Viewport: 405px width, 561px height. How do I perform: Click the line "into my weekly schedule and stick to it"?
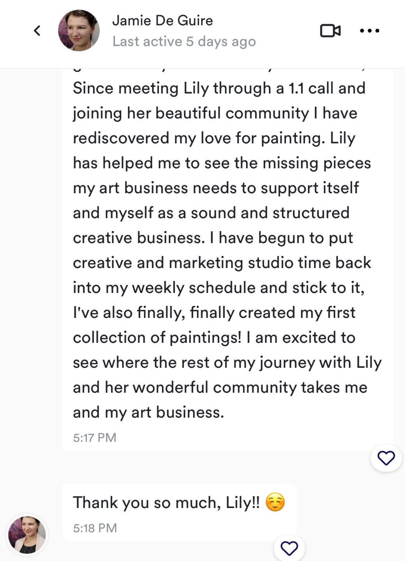coord(218,288)
